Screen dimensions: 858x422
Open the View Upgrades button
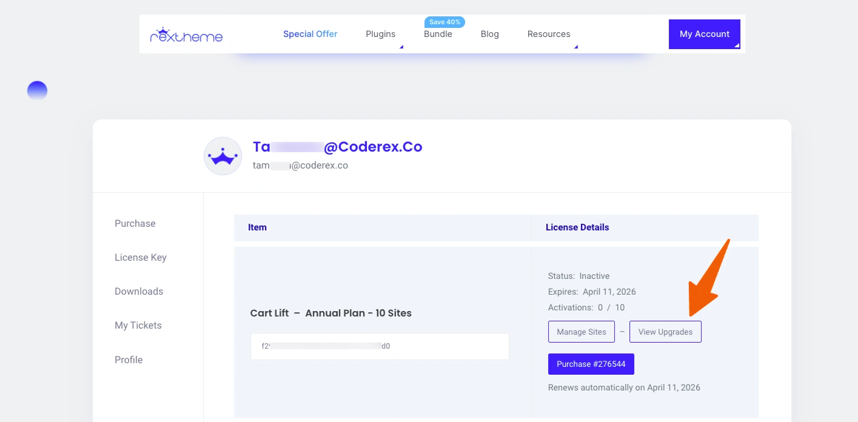[665, 332]
